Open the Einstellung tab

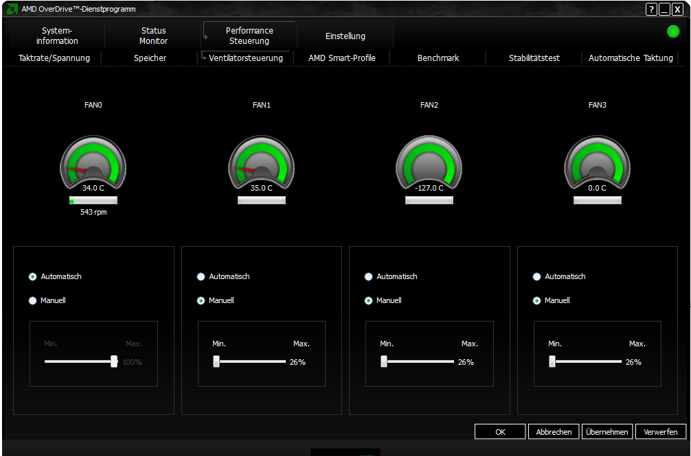pyautogui.click(x=345, y=36)
